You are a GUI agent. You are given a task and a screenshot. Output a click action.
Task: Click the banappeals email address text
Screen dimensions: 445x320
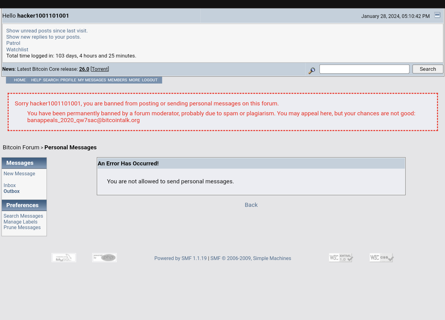click(x=83, y=120)
